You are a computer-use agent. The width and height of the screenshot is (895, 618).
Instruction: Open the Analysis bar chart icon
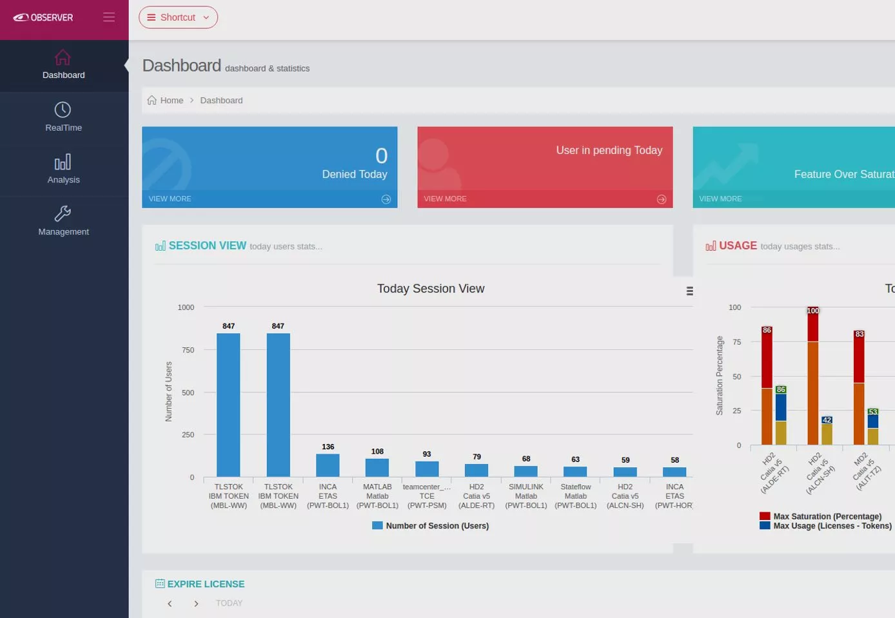click(x=63, y=162)
